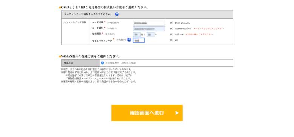Viewport: 294px width, 137px height.
Task: Click red note ※ハイフンなしでご入力ください
Action: (208, 29)
